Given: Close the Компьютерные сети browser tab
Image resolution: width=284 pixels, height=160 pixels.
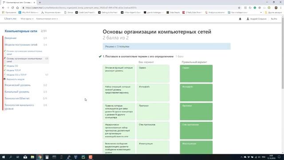Looking at the screenshot, I should pyautogui.click(x=34, y=3).
